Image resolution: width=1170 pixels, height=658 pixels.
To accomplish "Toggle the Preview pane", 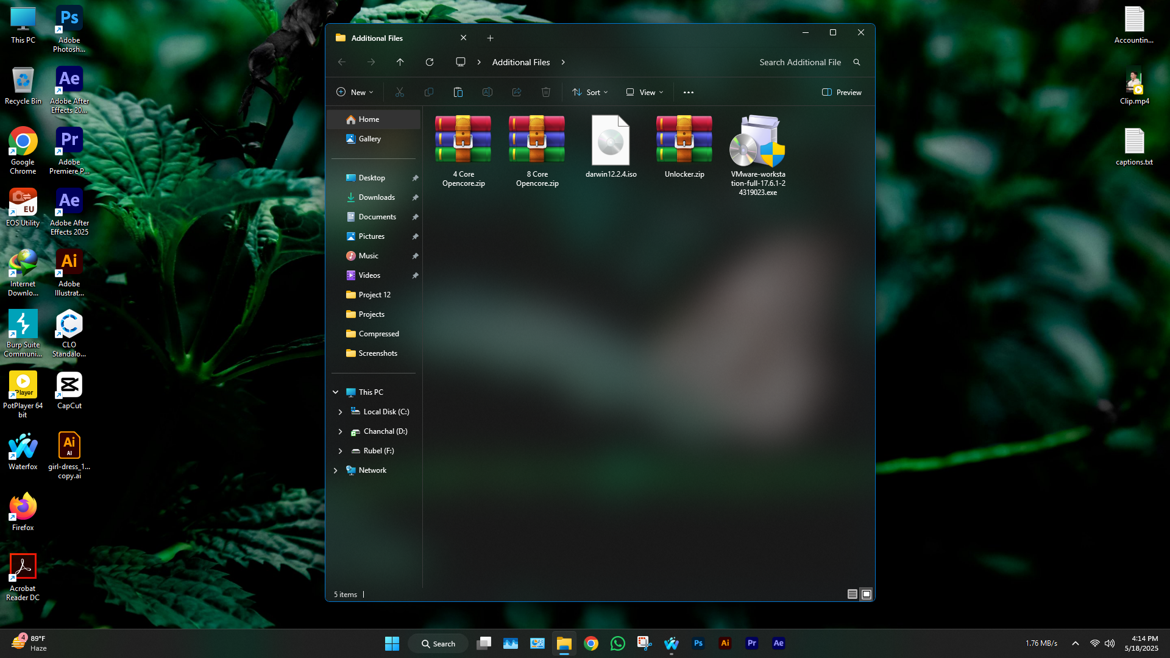I will (842, 93).
